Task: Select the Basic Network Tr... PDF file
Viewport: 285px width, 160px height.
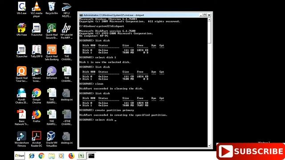Action: (22, 117)
